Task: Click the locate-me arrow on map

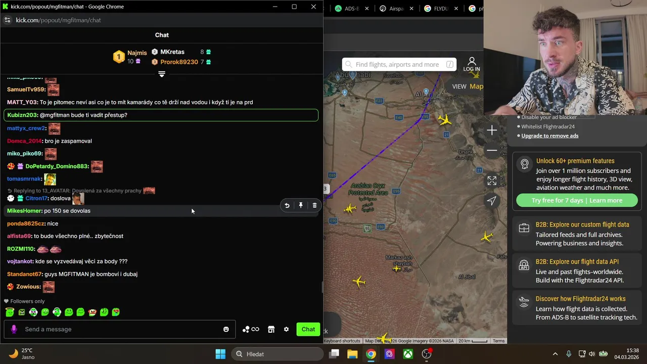Action: point(492,201)
